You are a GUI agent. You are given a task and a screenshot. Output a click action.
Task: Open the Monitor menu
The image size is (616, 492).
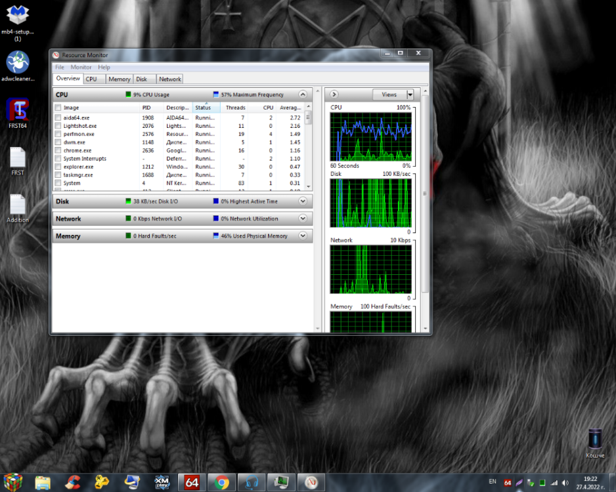click(81, 68)
